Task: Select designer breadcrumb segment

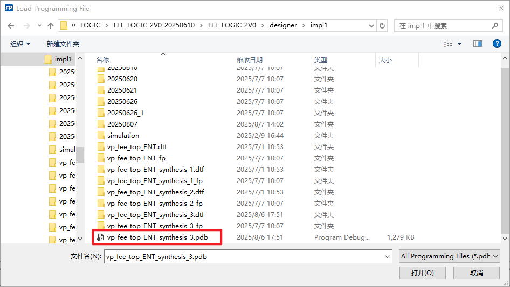Action: pyautogui.click(x=283, y=25)
